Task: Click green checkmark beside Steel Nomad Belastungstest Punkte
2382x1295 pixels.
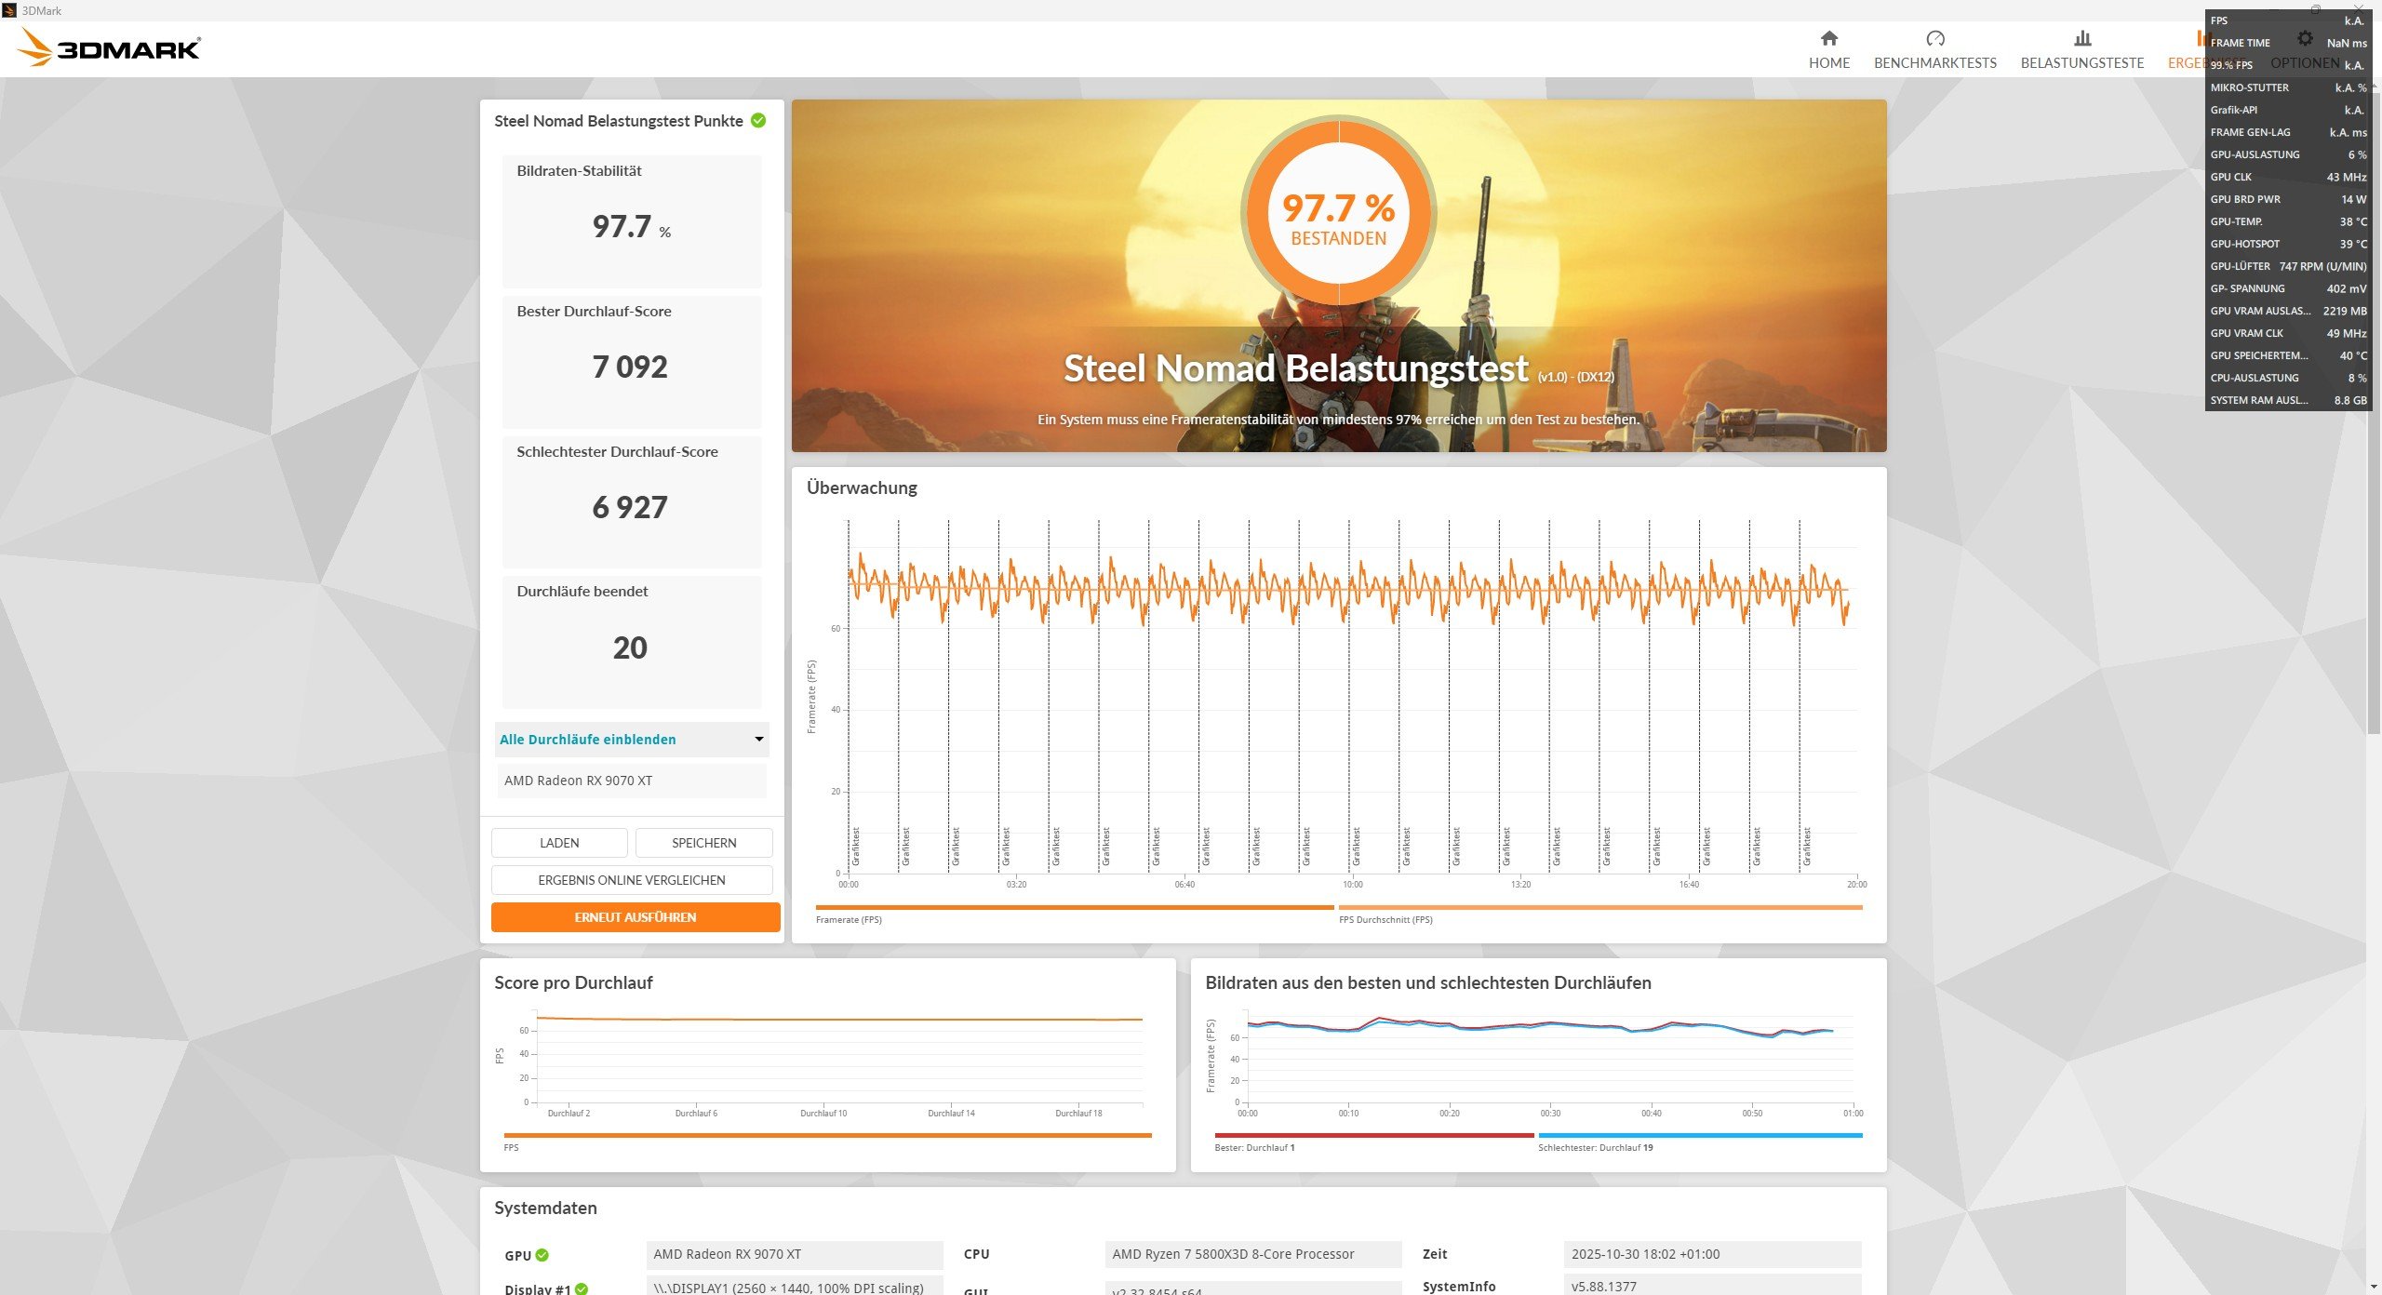Action: [758, 120]
